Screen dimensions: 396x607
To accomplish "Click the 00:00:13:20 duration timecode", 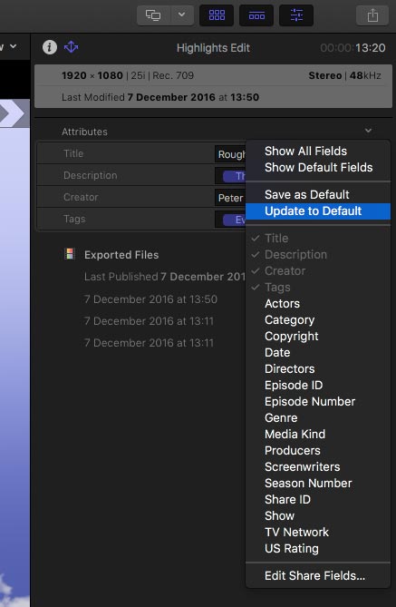I will point(353,47).
